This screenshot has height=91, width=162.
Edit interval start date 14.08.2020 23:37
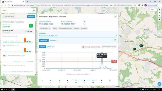pyautogui.click(x=46, y=24)
